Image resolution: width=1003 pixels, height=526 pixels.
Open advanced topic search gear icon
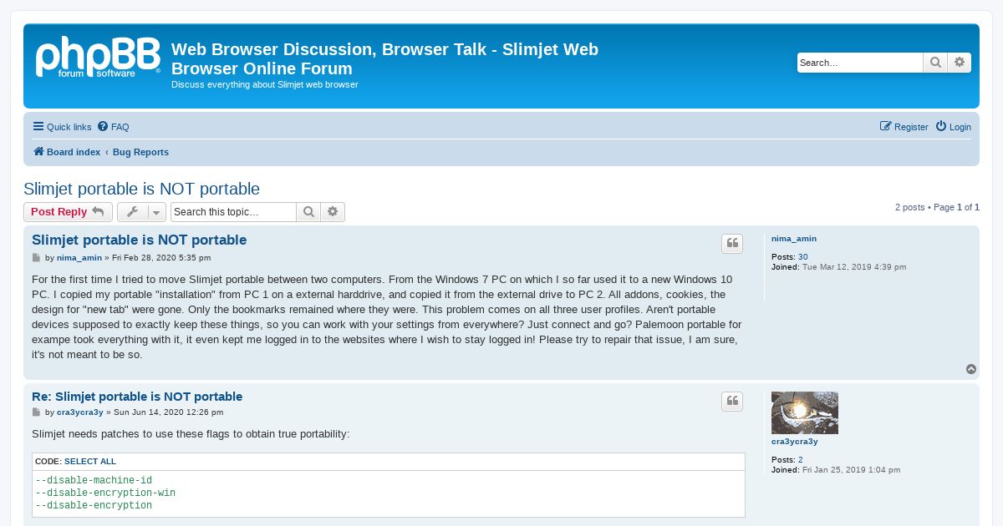pos(333,212)
